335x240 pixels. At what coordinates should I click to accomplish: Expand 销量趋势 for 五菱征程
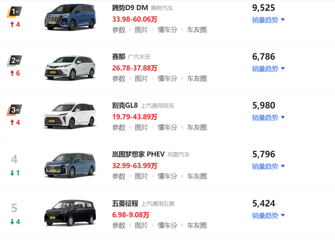269,215
